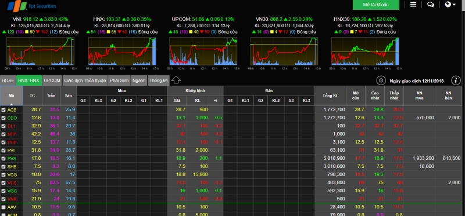
Task: Select the HNX: HNX tab
Action: pyautogui.click(x=28, y=80)
